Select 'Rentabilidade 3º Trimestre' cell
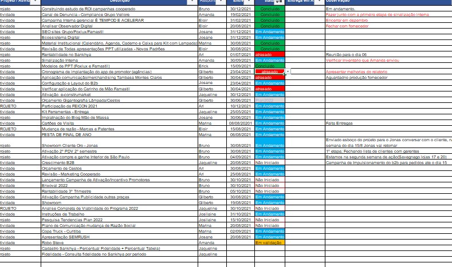 (x=119, y=192)
